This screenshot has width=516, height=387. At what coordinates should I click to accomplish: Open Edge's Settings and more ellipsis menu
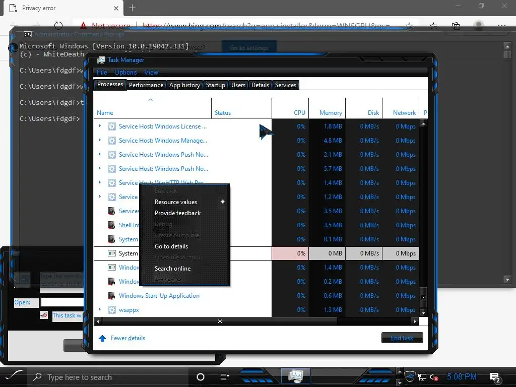pyautogui.click(x=501, y=26)
